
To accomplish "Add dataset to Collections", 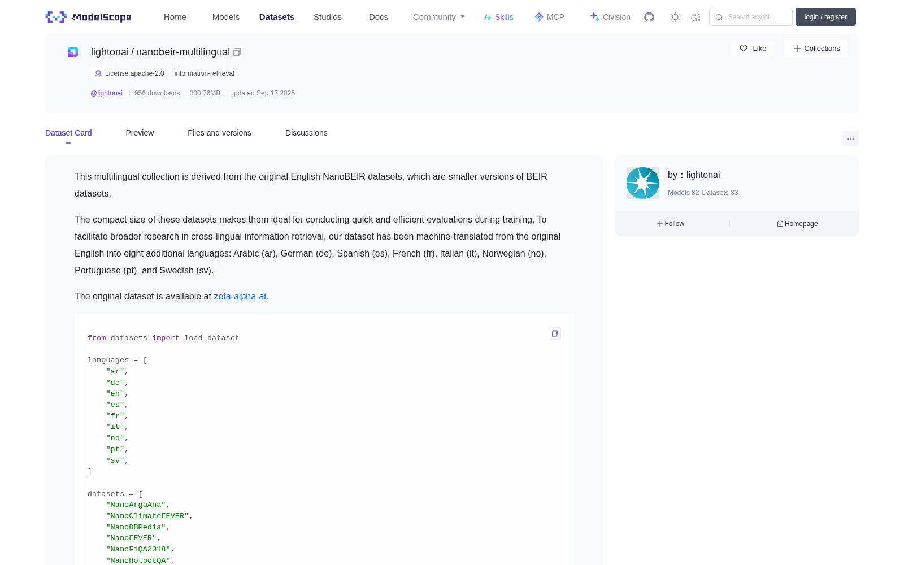I will point(816,49).
